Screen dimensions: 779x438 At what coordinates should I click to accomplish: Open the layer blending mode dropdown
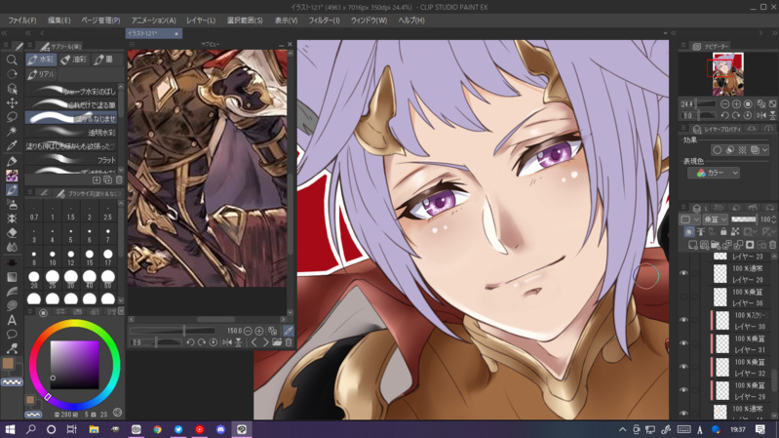tap(715, 219)
